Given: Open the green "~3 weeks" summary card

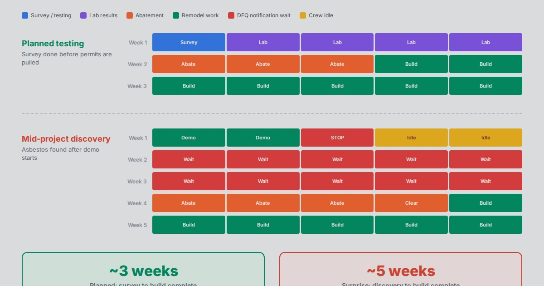Looking at the screenshot, I should [143, 269].
